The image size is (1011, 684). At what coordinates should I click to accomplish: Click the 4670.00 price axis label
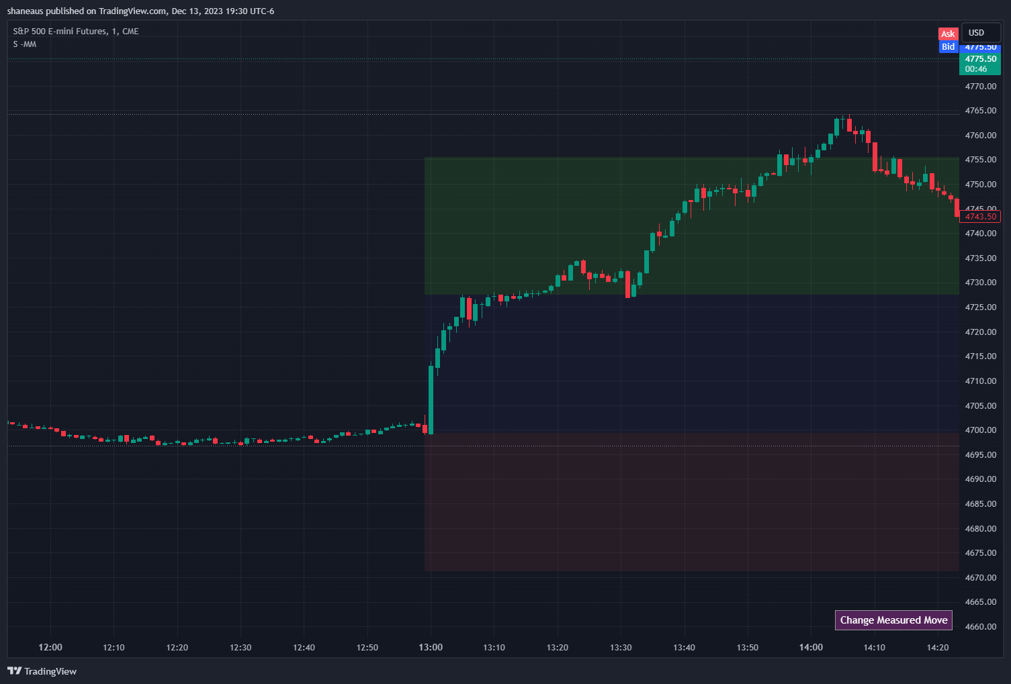(x=981, y=578)
